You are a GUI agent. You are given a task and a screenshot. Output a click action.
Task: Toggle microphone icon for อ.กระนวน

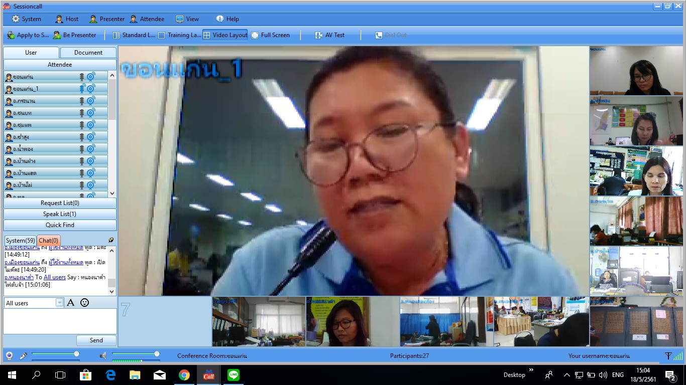82,101
